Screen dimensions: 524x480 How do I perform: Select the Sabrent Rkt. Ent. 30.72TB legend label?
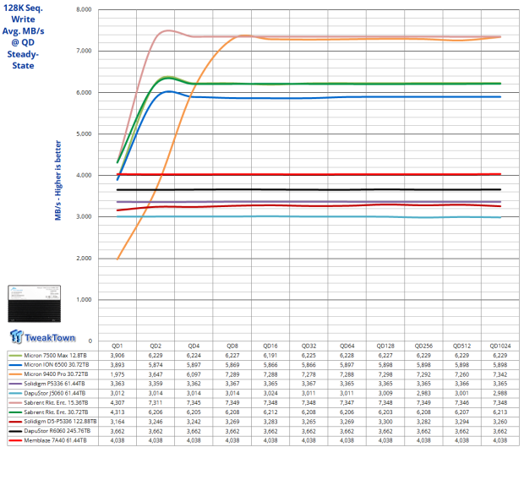56,412
